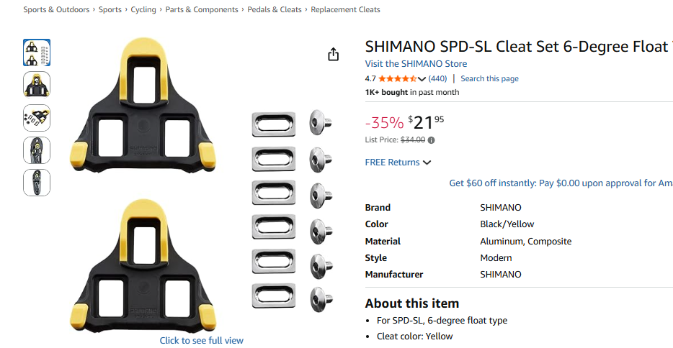Image resolution: width=673 pixels, height=348 pixels.
Task: Click the share icon above product image
Action: click(333, 55)
